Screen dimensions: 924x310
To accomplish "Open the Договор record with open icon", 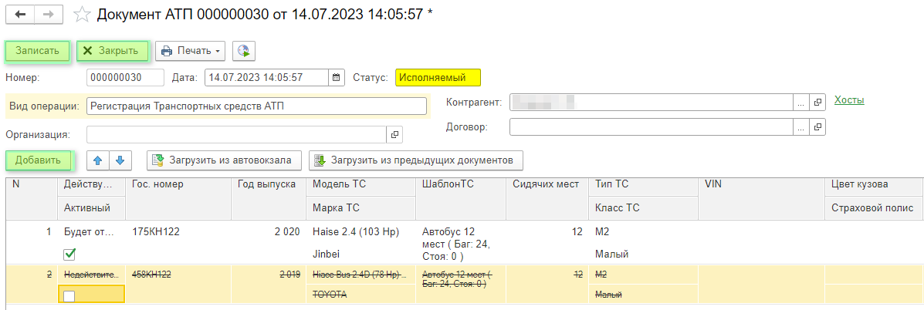I will 818,126.
